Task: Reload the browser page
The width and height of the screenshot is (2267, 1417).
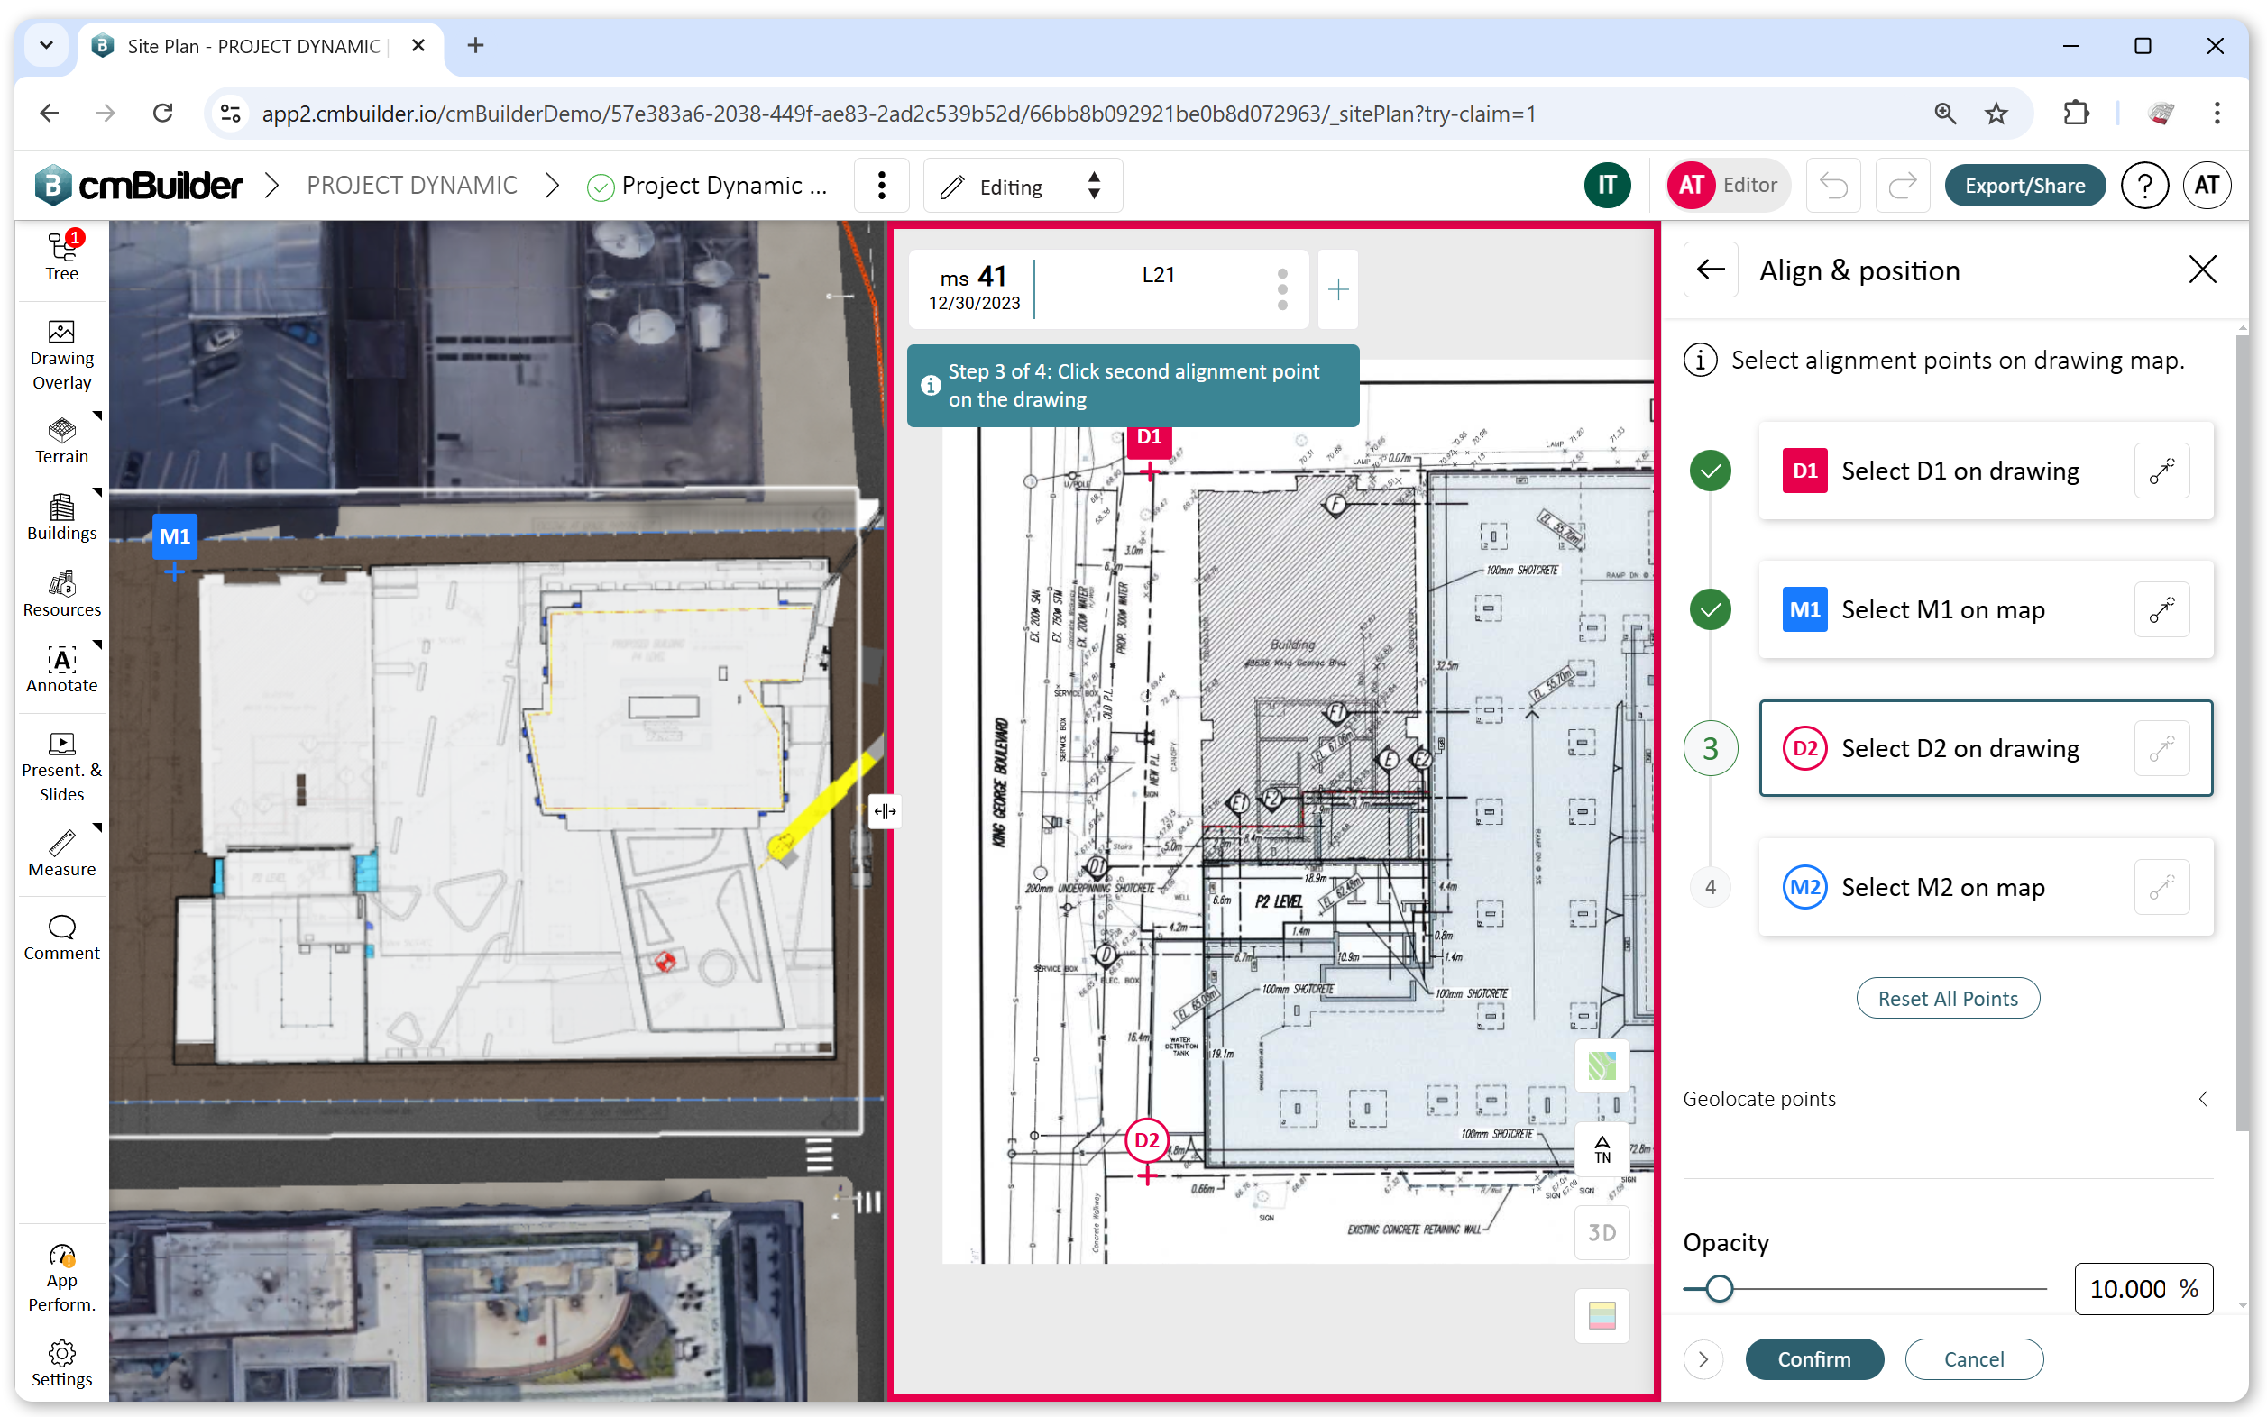Action: tap(163, 114)
